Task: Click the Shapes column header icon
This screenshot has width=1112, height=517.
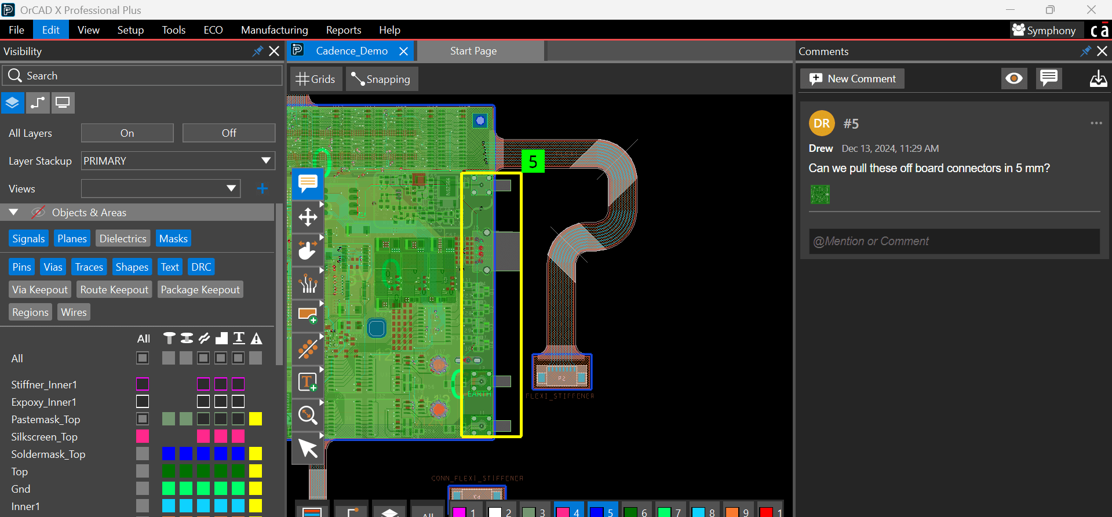Action: tap(221, 338)
